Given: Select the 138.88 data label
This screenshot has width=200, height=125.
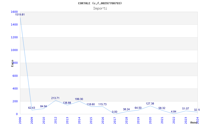Looking at the screenshot, I should tap(67, 103).
